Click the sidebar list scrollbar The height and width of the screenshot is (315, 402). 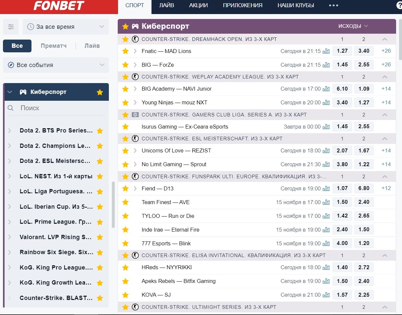(x=113, y=205)
